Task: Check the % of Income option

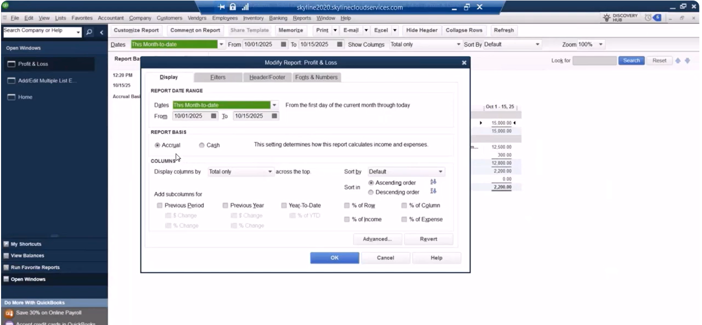Action: pyautogui.click(x=347, y=219)
